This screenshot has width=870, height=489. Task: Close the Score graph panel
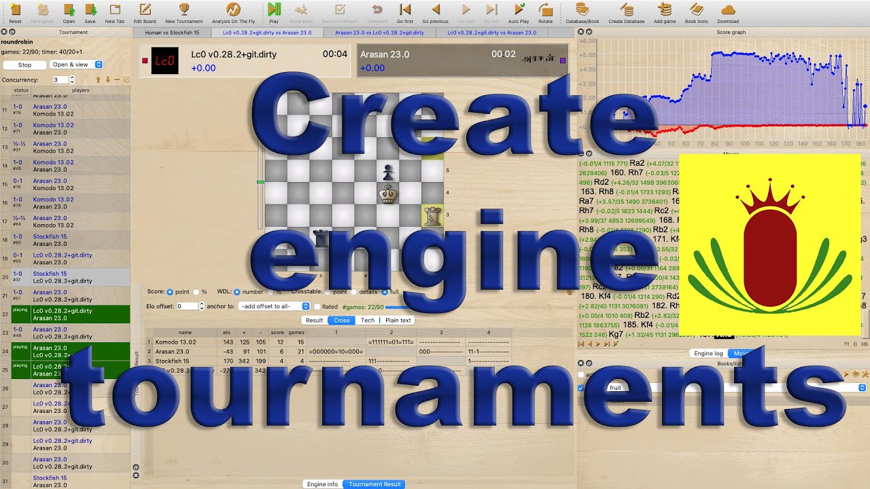coord(581,32)
